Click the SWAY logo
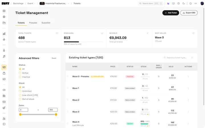 (5, 3)
